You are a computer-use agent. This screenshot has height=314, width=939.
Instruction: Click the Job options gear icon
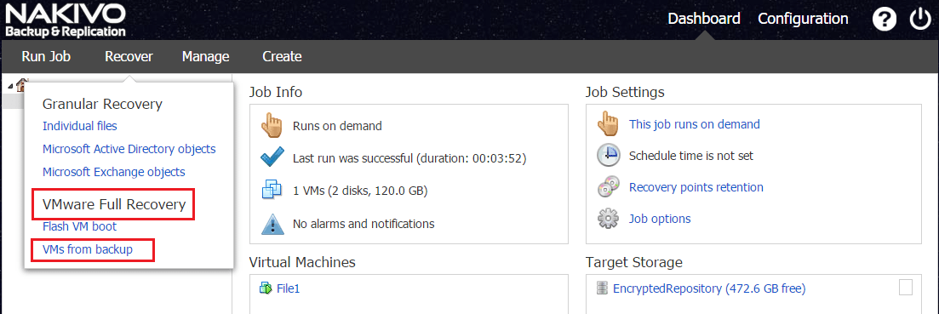point(608,219)
